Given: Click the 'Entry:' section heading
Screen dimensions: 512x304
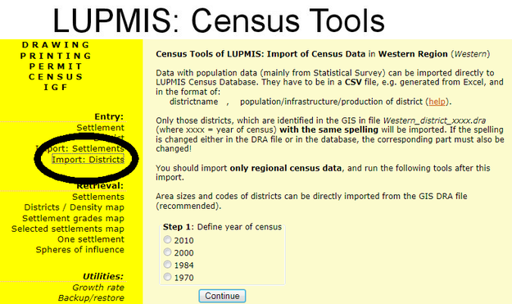Looking at the screenshot, I should coord(109,116).
